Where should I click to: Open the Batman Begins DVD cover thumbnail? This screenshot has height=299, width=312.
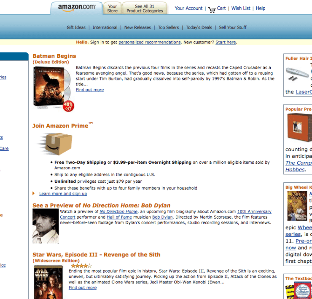pos(52,88)
